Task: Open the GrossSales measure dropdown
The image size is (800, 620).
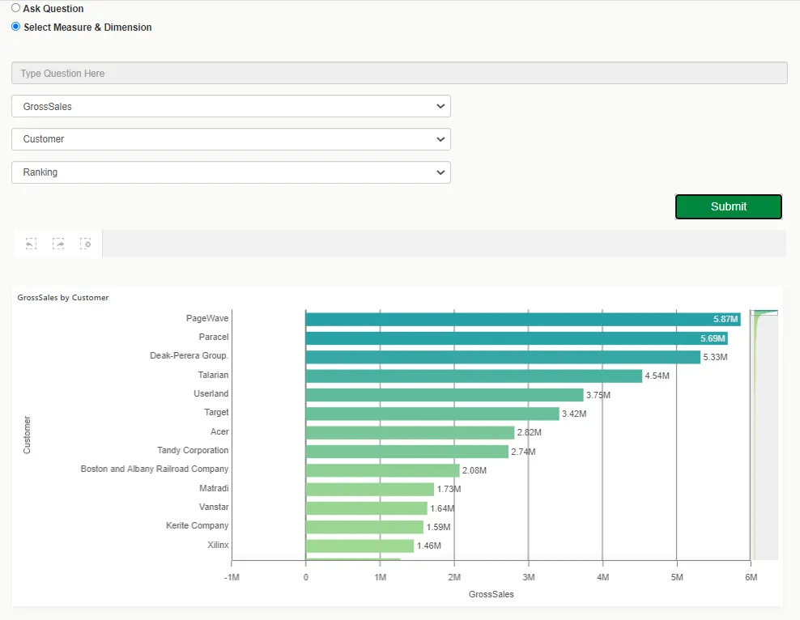Action: [x=231, y=105]
